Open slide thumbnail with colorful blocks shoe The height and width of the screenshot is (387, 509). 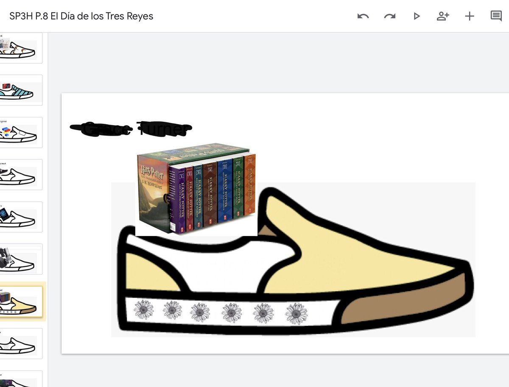pos(20,132)
